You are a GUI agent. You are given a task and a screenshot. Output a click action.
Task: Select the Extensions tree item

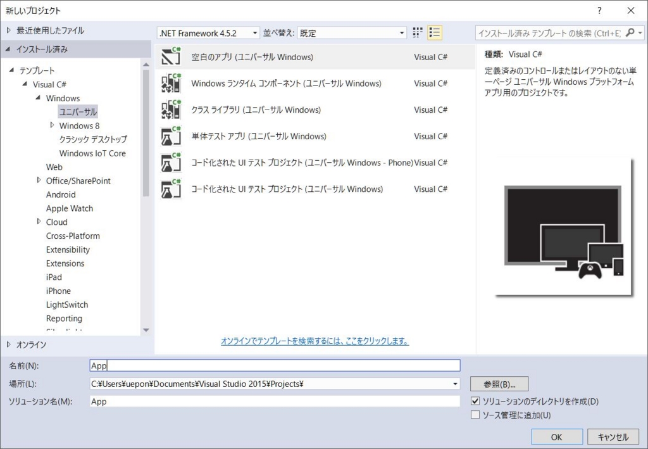(x=65, y=263)
